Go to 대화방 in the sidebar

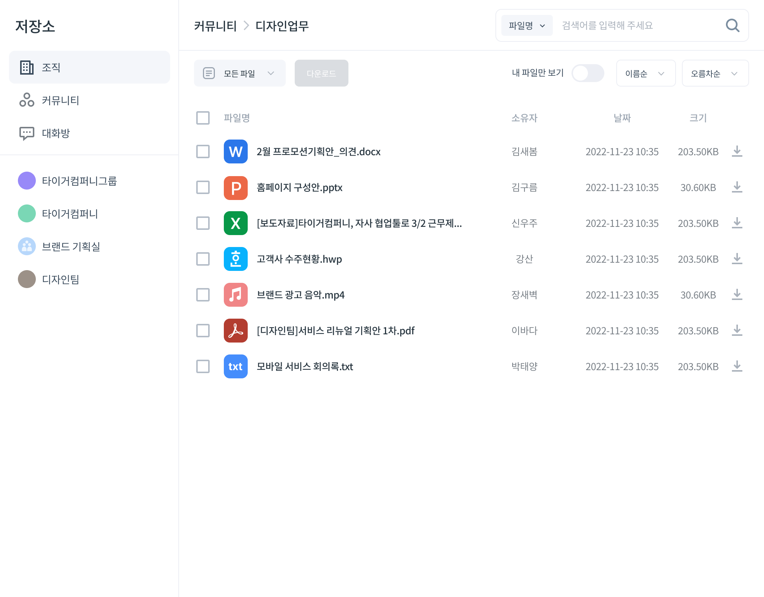pyautogui.click(x=55, y=133)
